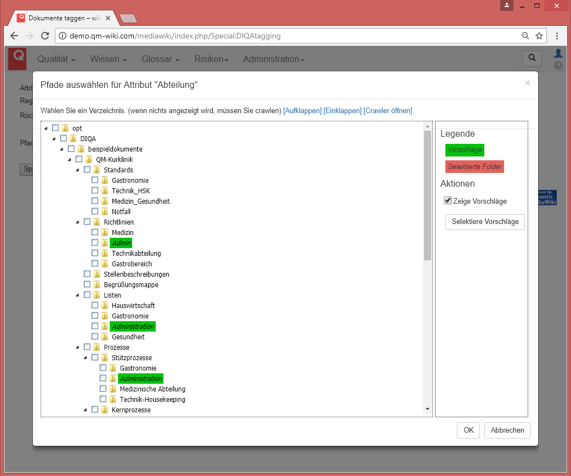
Task: Collapse the Standards tree node
Action: pos(77,170)
